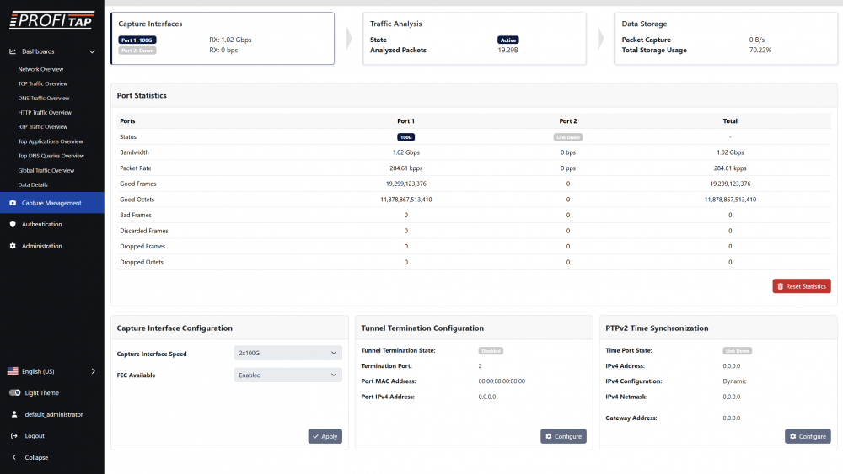Viewport: 843px width, 474px height.
Task: Expand the English (US) language selector
Action: (x=92, y=371)
